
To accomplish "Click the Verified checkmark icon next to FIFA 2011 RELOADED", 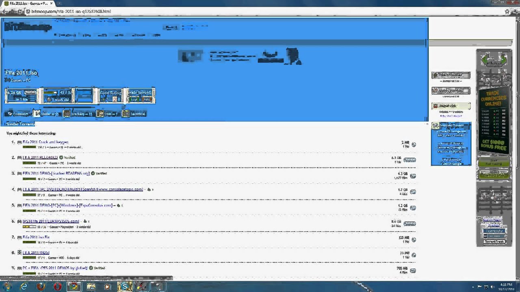I will [x=61, y=157].
